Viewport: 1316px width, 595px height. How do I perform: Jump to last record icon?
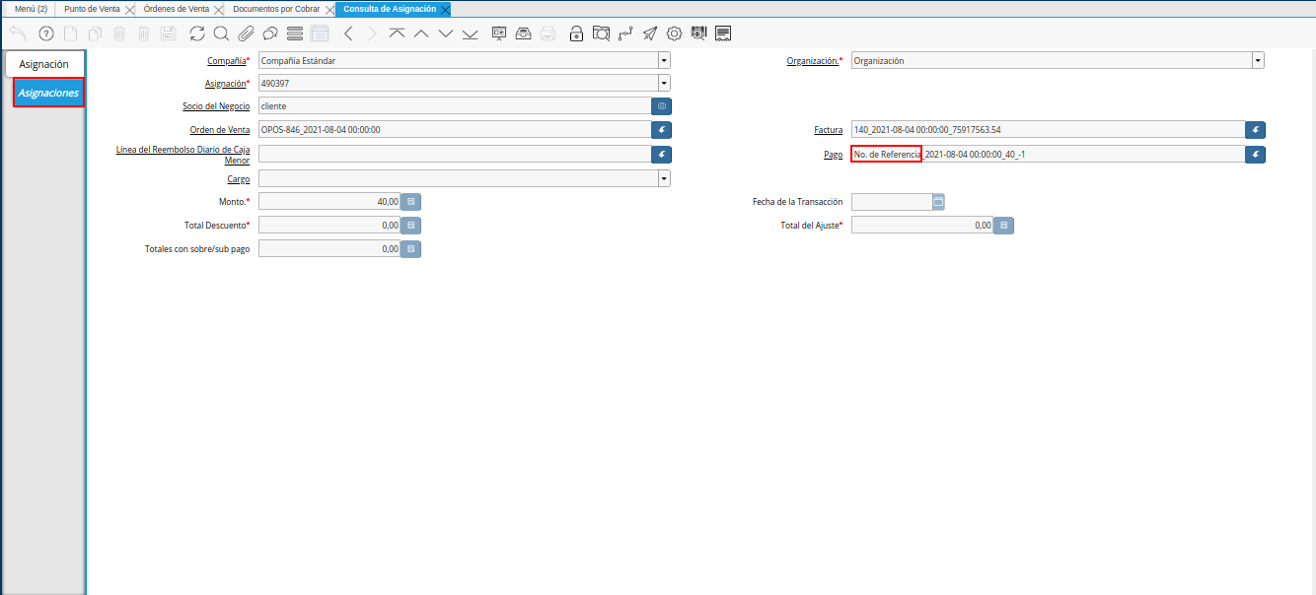[x=470, y=33]
